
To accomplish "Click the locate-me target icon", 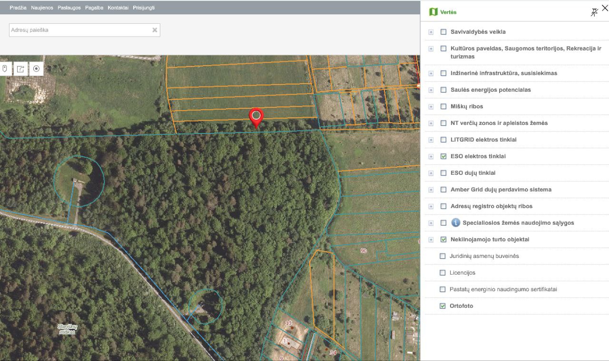I will point(36,69).
